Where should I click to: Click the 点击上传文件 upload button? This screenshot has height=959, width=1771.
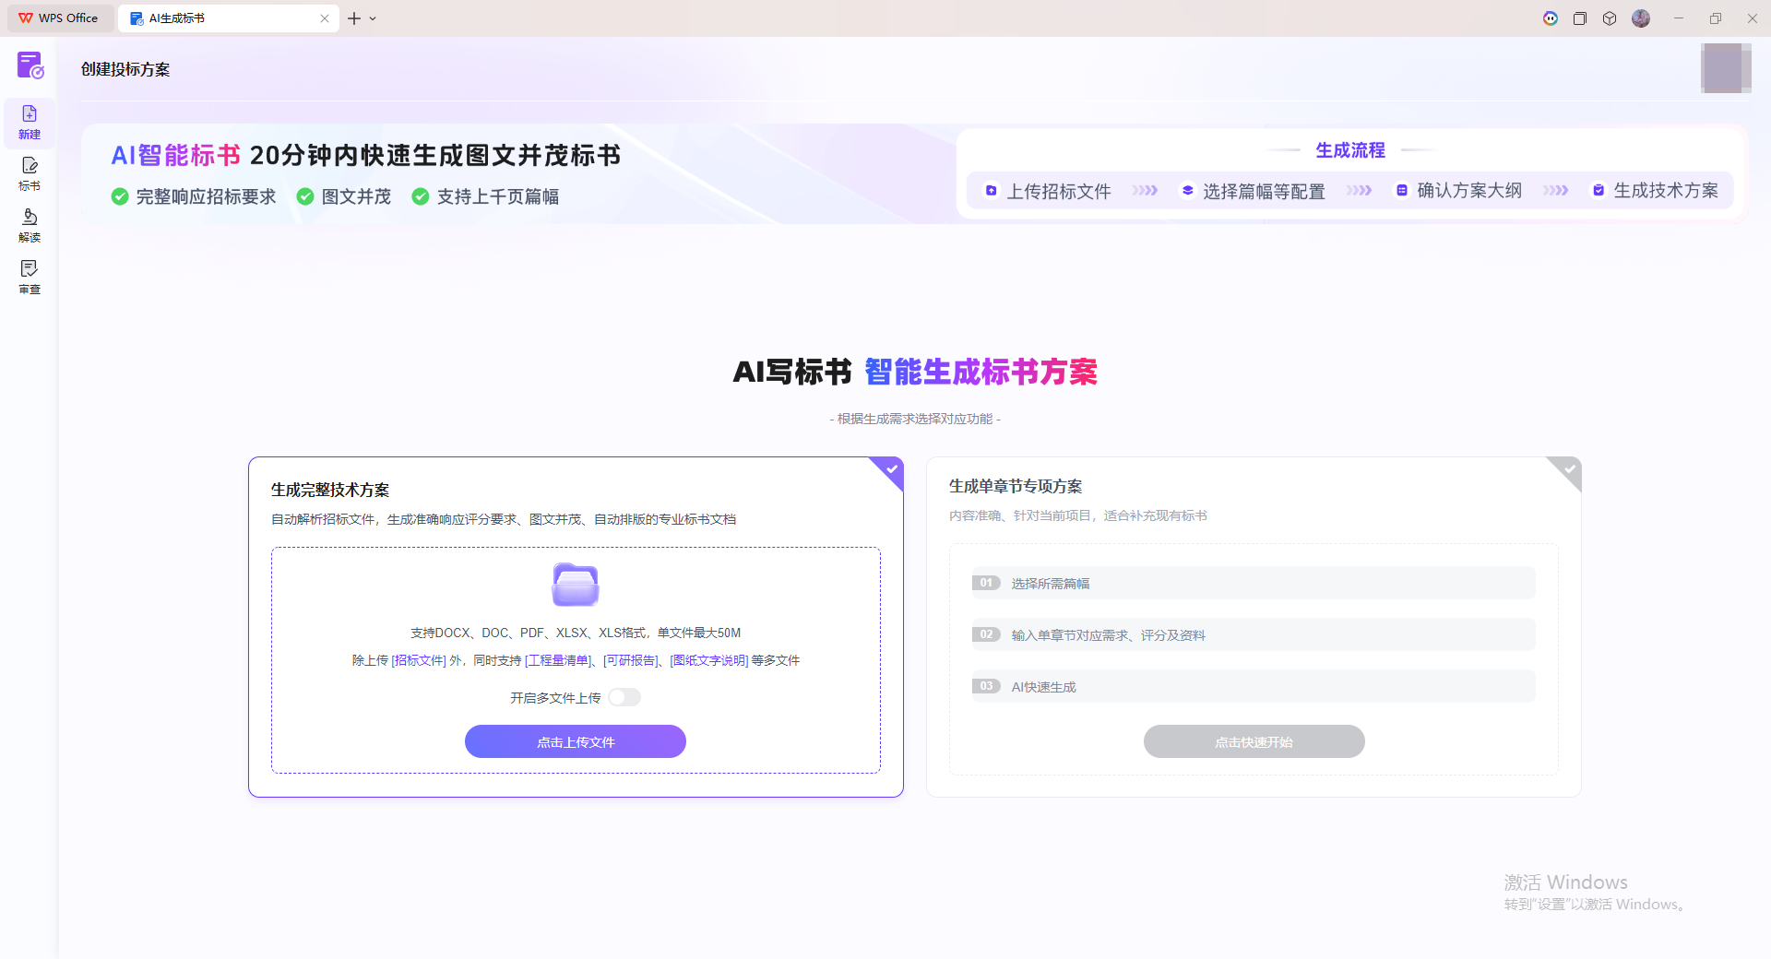(x=575, y=740)
